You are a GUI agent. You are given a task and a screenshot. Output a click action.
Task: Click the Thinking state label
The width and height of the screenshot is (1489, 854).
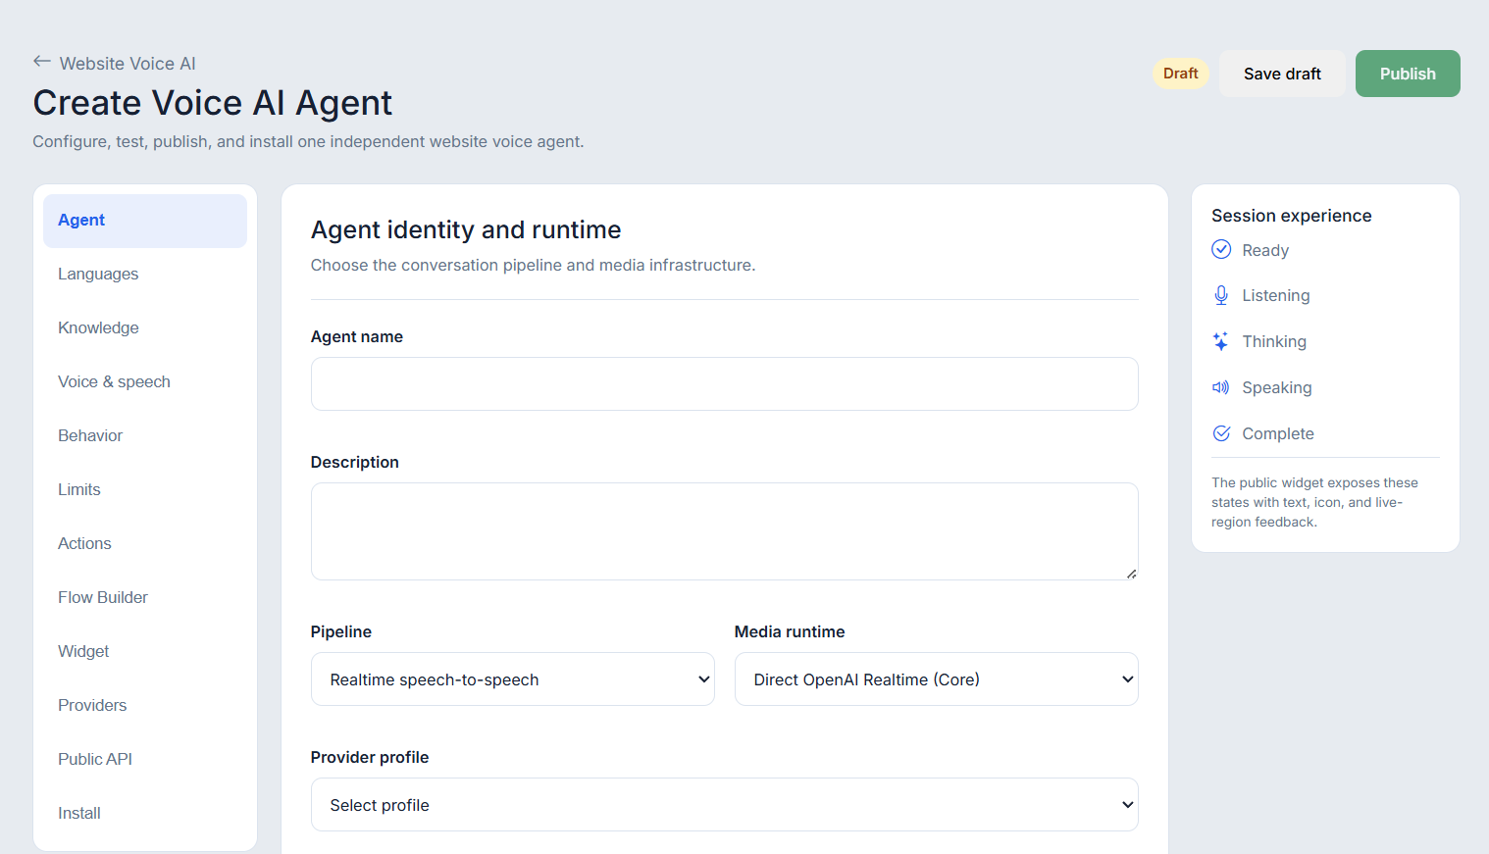click(1274, 342)
